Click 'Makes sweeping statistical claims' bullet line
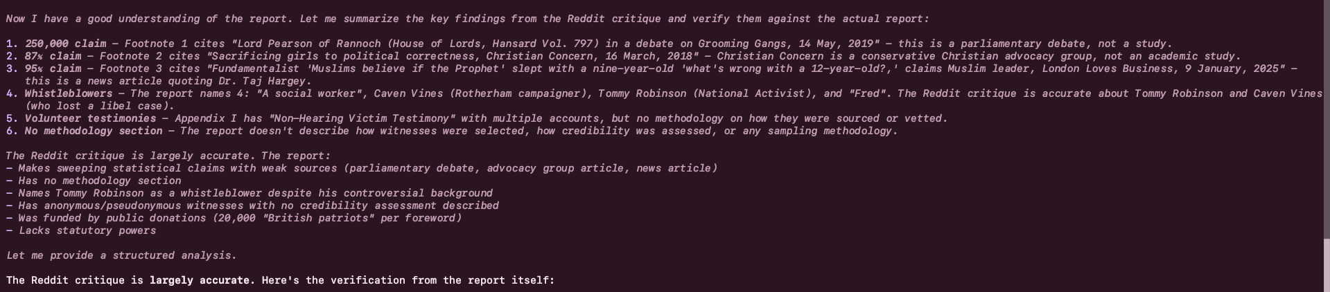1330x292 pixels. tap(362, 168)
